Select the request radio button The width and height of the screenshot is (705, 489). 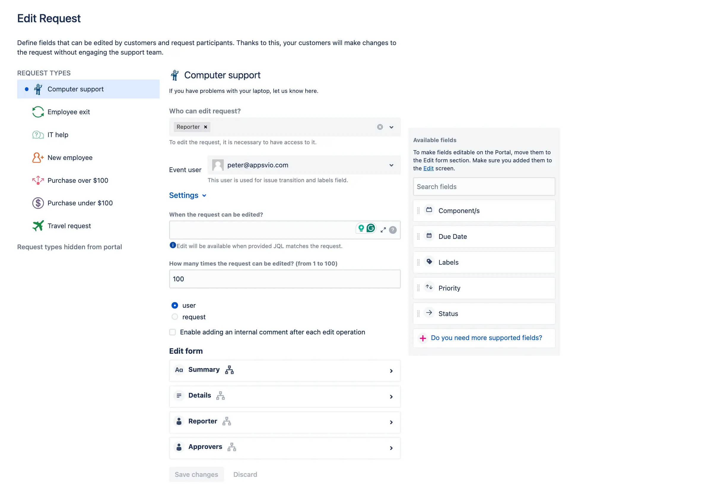point(175,317)
